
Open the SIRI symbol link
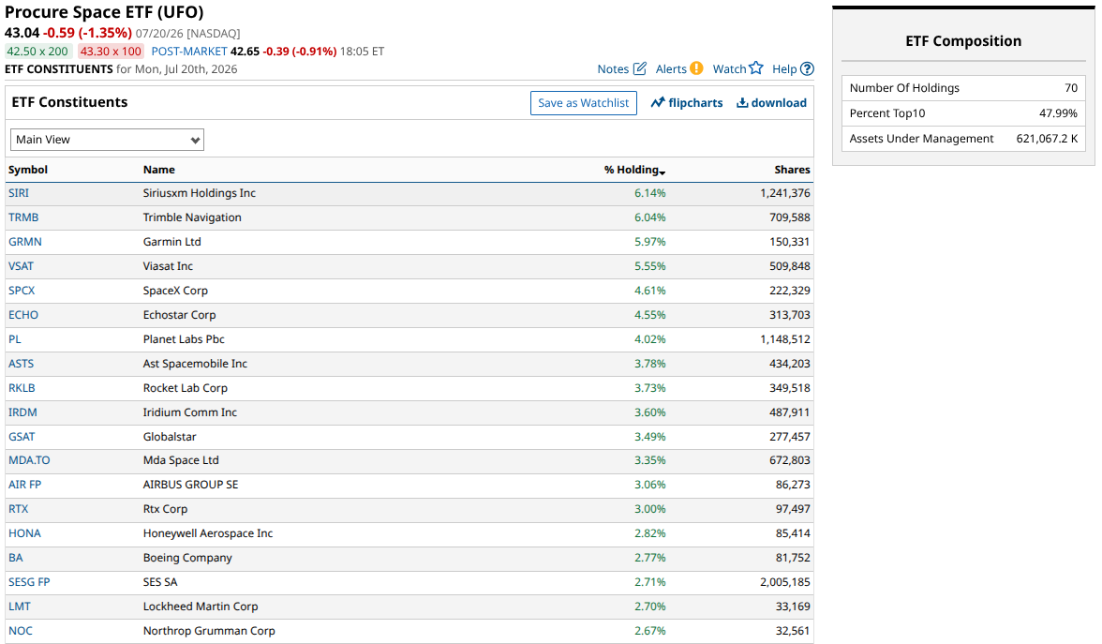point(19,193)
